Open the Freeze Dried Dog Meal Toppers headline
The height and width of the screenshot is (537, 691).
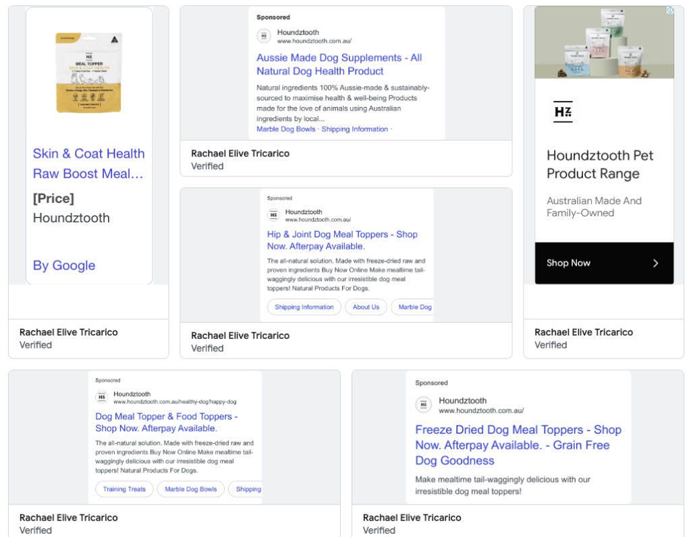tap(518, 445)
